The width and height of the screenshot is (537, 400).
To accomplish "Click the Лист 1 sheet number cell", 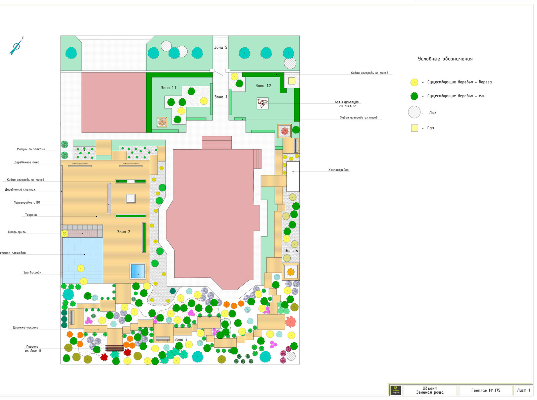I will tap(523, 390).
